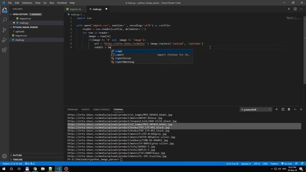Select terminal from 1: powershell dropdown
The width and height of the screenshot is (306, 172).
(256, 109)
